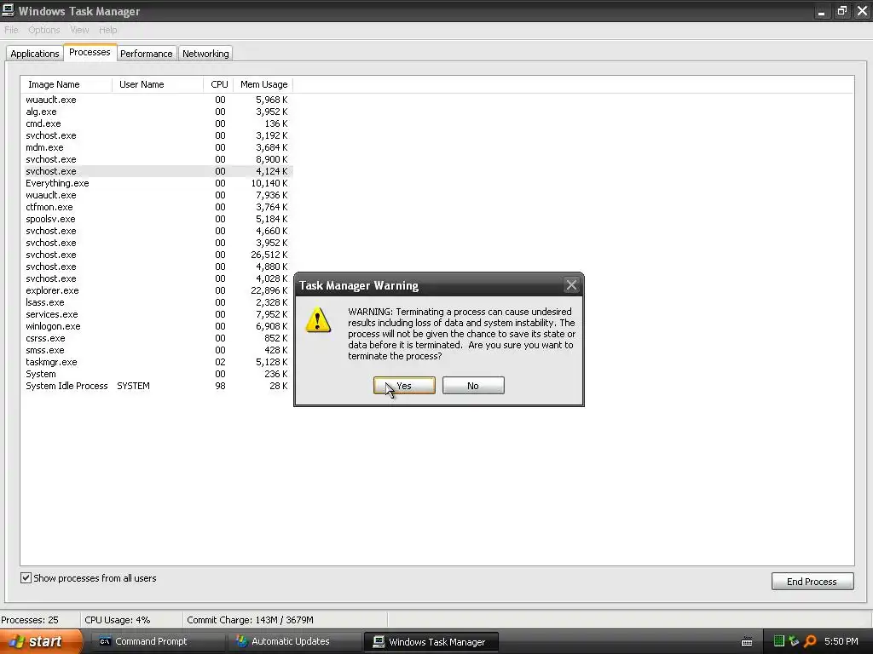This screenshot has width=873, height=654.
Task: Sort by CPU column header
Action: [x=218, y=84]
